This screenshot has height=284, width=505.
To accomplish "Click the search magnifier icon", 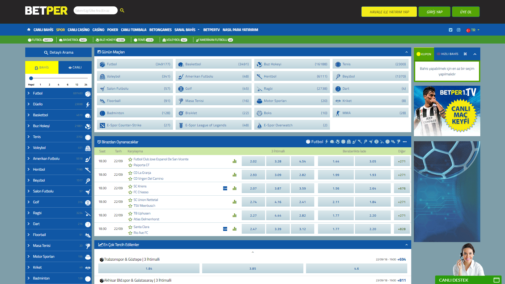I will (x=122, y=10).
